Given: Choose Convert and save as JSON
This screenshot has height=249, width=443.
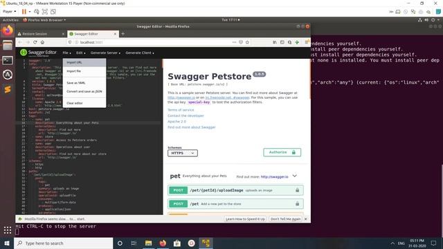Looking at the screenshot, I should (84, 91).
